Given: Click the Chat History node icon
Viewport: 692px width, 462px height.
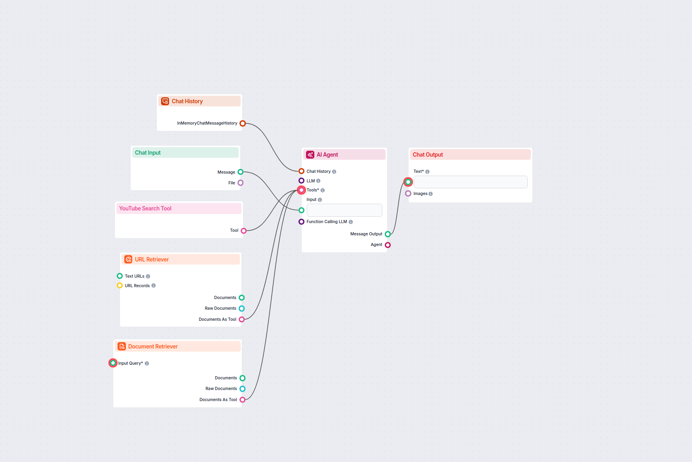Looking at the screenshot, I should 165,101.
